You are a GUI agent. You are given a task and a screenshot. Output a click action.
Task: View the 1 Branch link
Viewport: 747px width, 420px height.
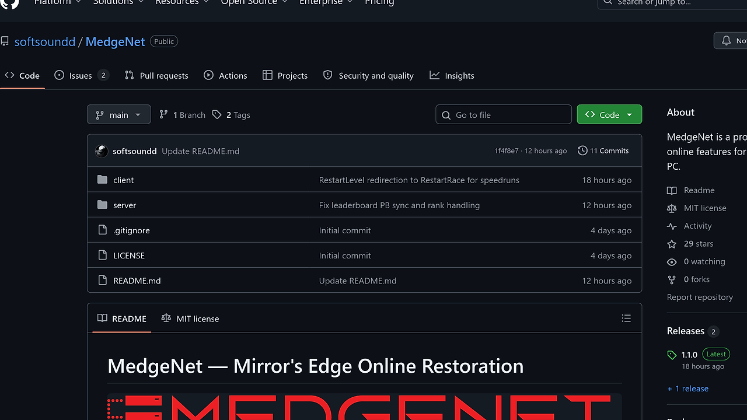coord(182,115)
